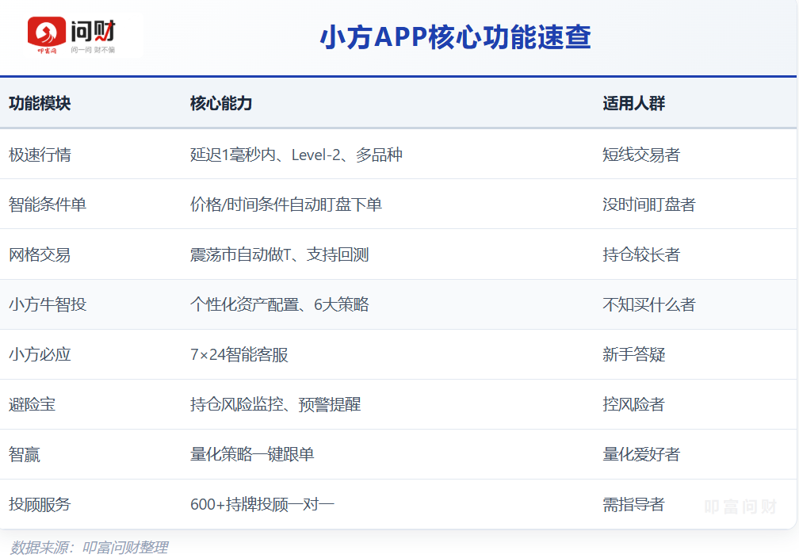Click the 持仓风险监控、预警提醒 cell

(x=275, y=404)
